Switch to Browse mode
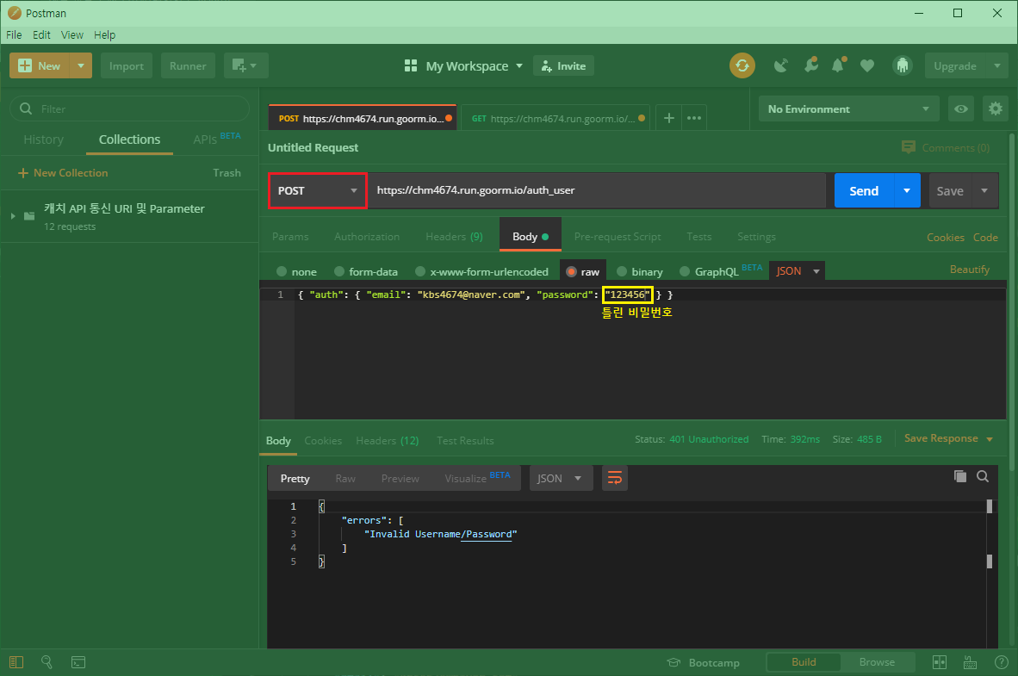Screen dimensions: 1018x676 point(877,661)
